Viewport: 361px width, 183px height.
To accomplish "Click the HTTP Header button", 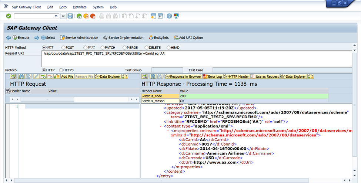I will tap(237, 76).
